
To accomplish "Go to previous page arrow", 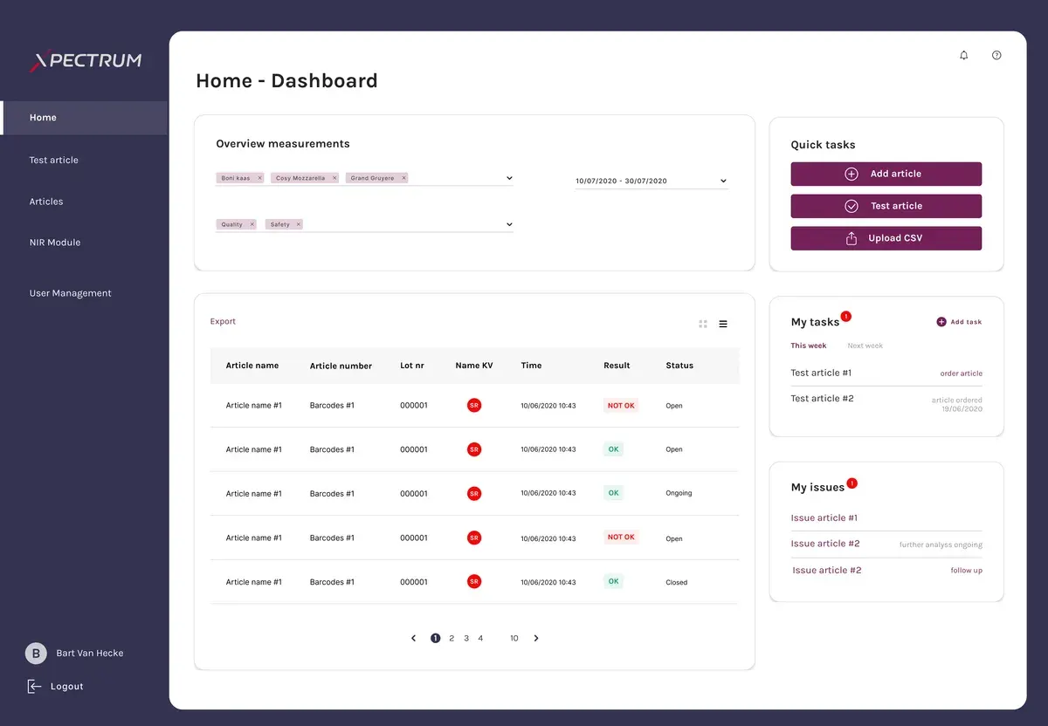I will point(414,638).
